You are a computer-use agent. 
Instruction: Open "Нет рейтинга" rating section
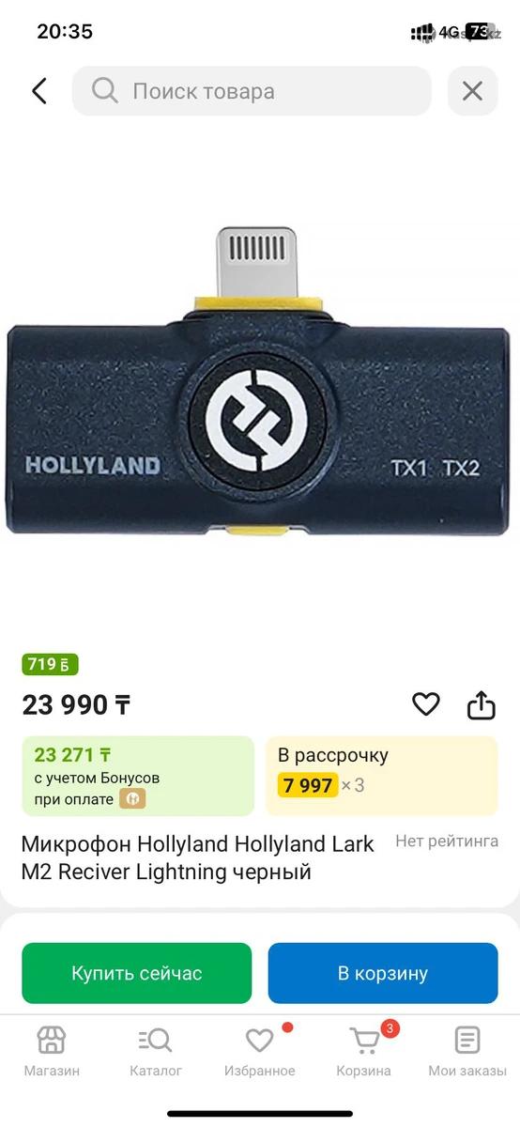(x=447, y=841)
